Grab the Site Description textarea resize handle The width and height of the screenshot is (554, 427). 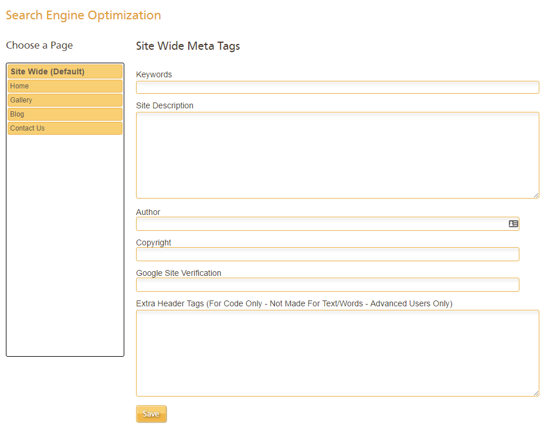point(536,195)
